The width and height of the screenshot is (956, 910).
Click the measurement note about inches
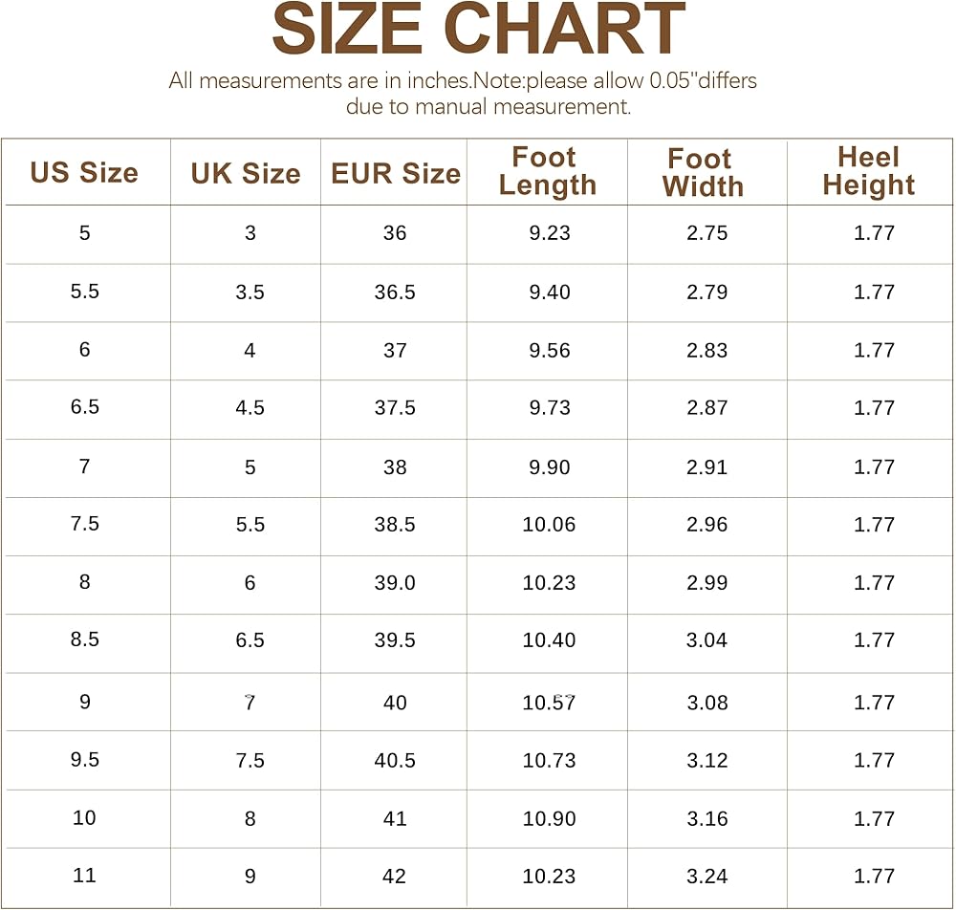click(463, 94)
